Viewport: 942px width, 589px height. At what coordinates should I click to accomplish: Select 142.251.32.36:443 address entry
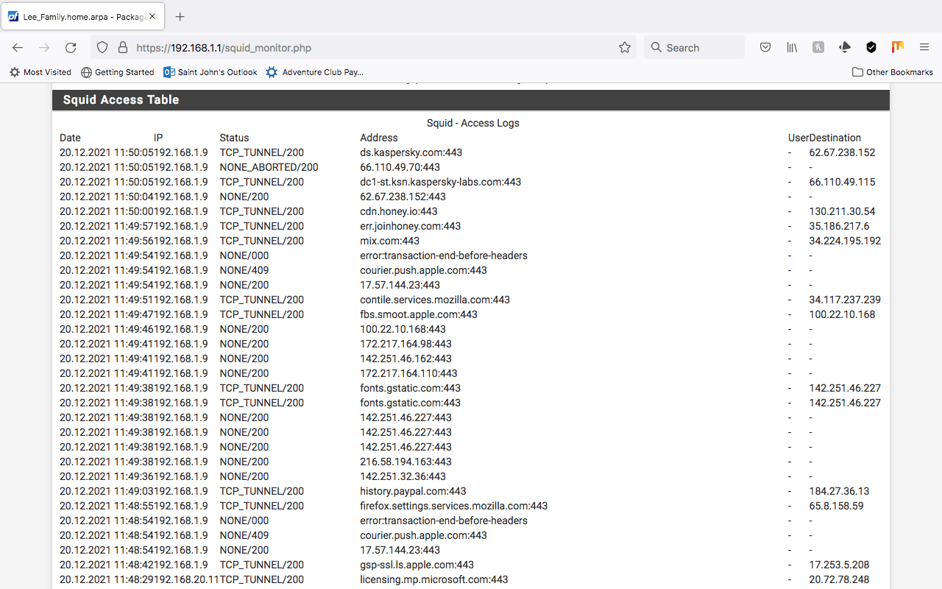(403, 476)
